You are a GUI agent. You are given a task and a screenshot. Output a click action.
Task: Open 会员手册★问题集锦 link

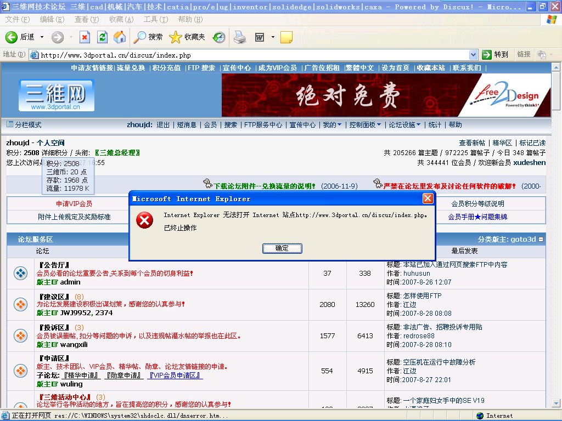pyautogui.click(x=477, y=217)
